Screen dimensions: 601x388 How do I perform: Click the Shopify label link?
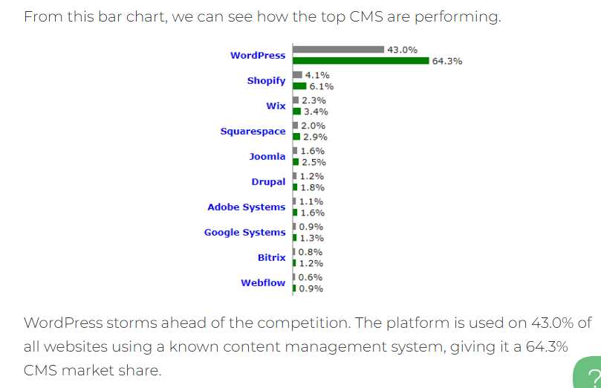266,81
